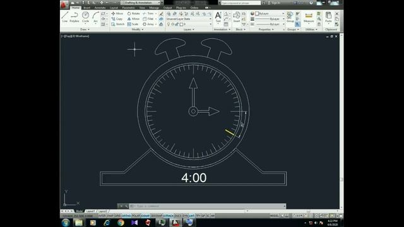Activate the Move command
This screenshot has width=404, height=227.
pyautogui.click(x=117, y=13)
